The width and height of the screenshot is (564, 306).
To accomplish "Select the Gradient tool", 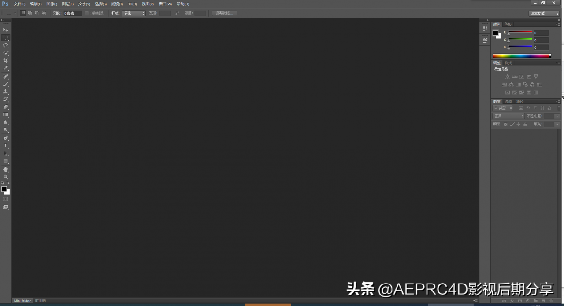I will tap(6, 114).
